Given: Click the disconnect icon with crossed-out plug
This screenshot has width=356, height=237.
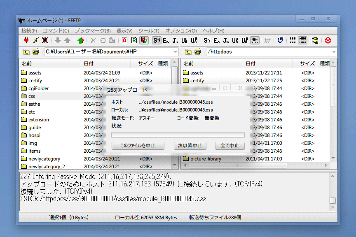Looking at the screenshot, I should [44, 40].
